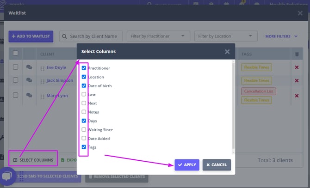Click the trash icon in table header
The height and width of the screenshot is (188, 310).
pos(297,54)
